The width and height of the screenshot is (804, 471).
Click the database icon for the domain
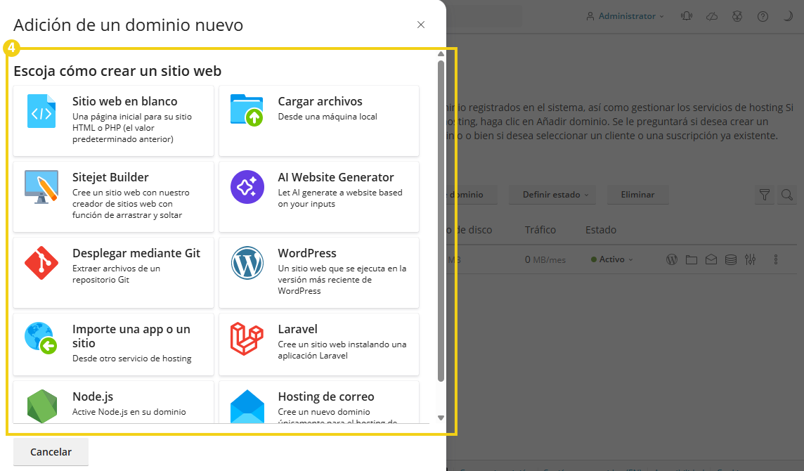(730, 259)
